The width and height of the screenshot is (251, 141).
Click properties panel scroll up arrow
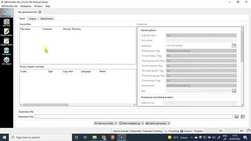242,29
